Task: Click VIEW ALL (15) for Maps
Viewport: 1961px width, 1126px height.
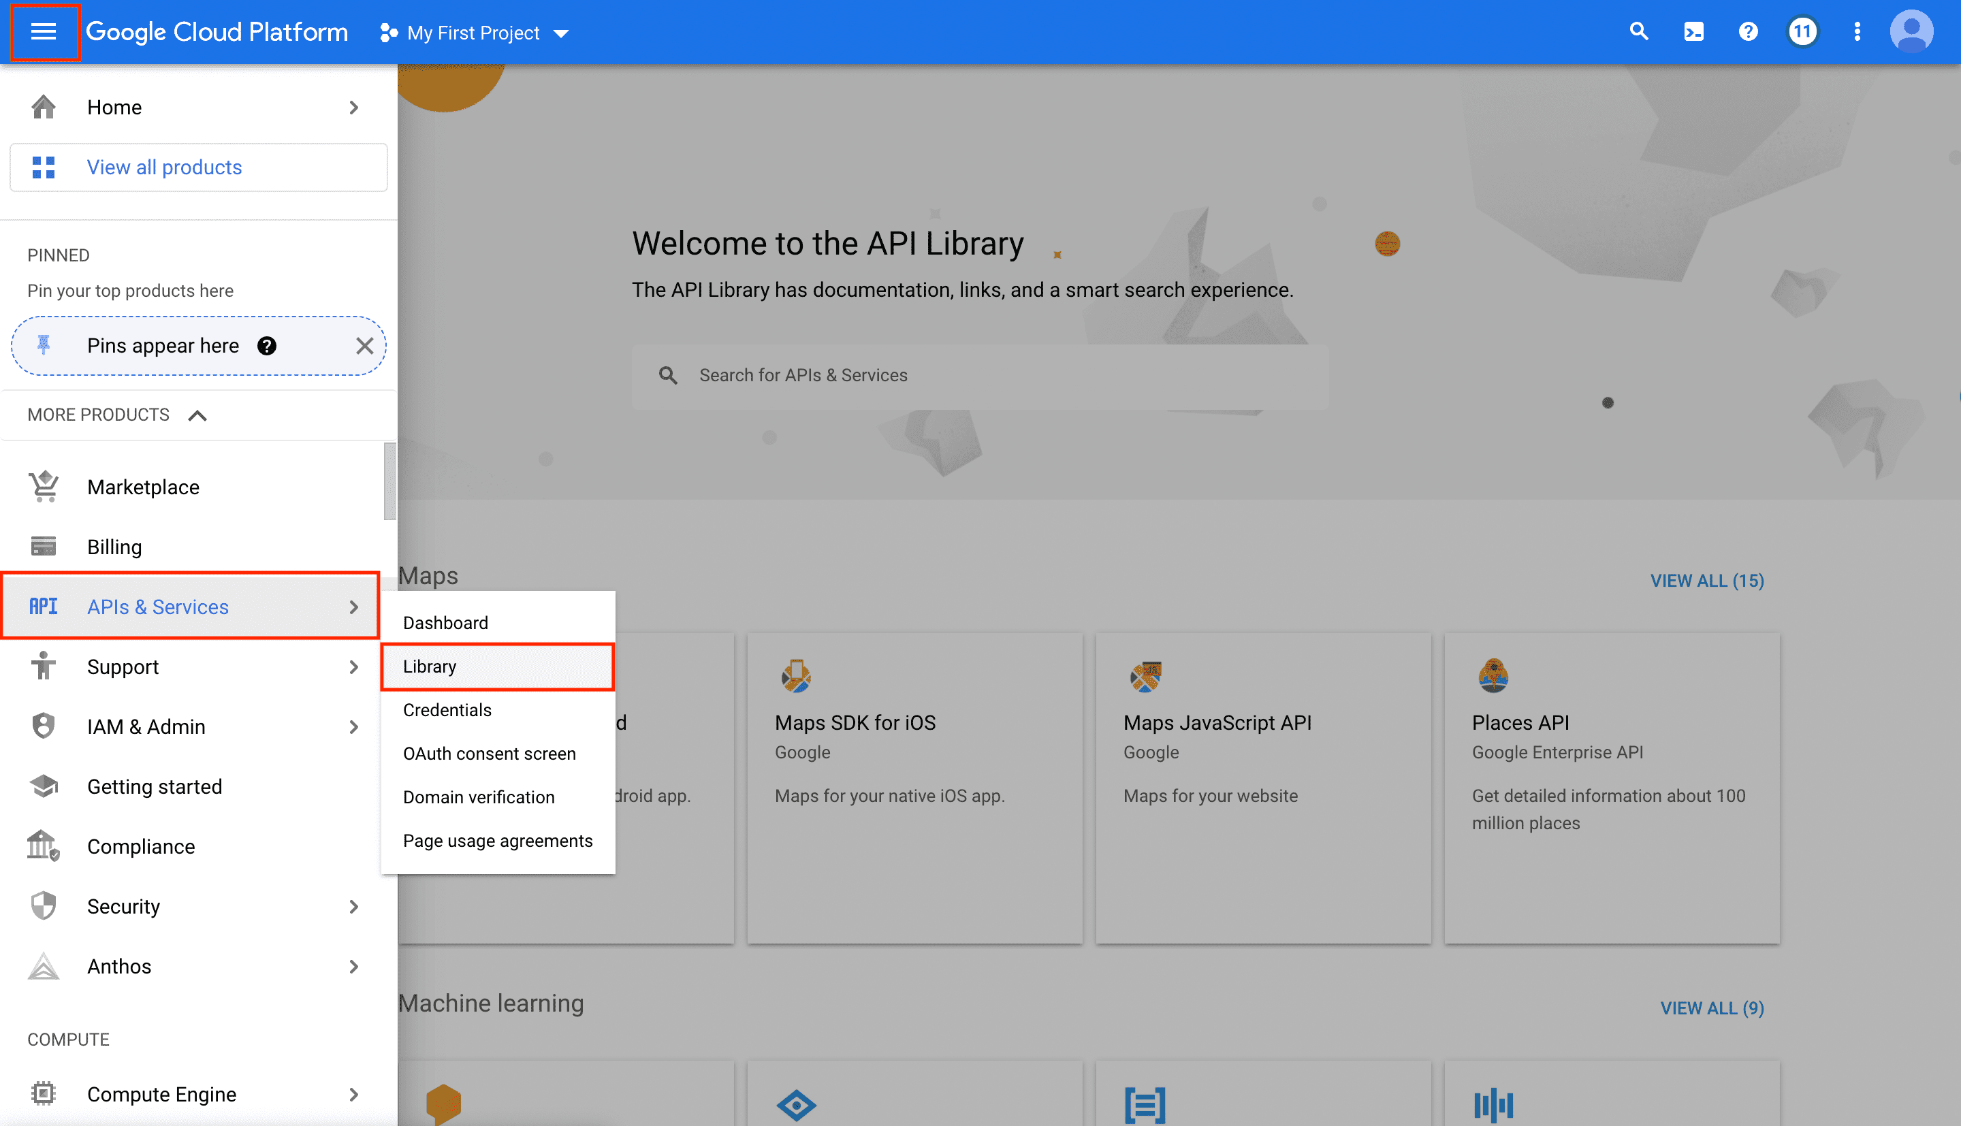Action: pos(1706,581)
